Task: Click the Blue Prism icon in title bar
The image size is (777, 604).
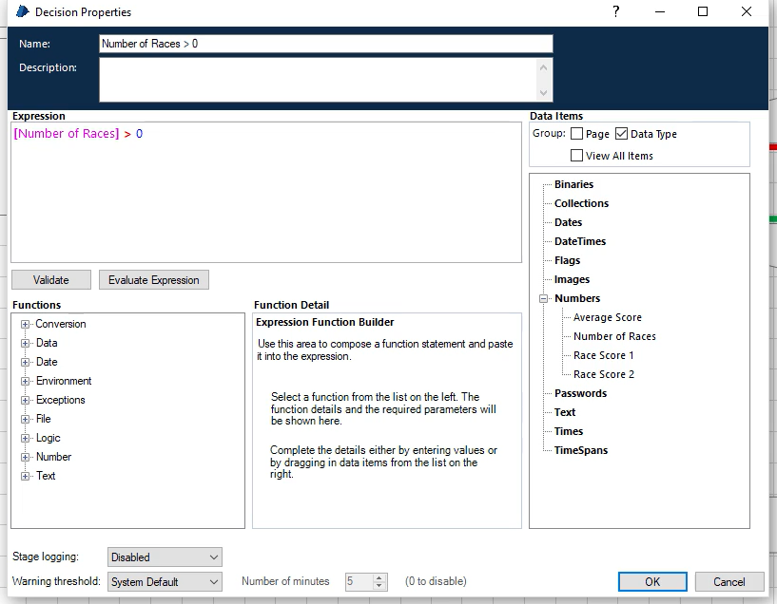Action: (x=23, y=11)
